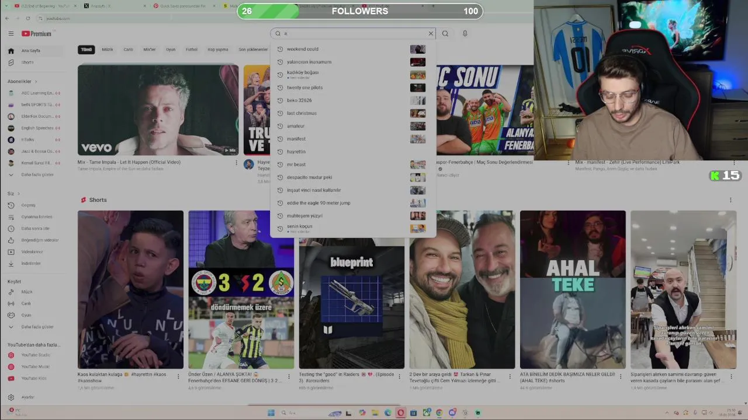Screen dimensions: 748x420
Task: Open the YouTube hamburger guide menu
Action: pos(11,33)
